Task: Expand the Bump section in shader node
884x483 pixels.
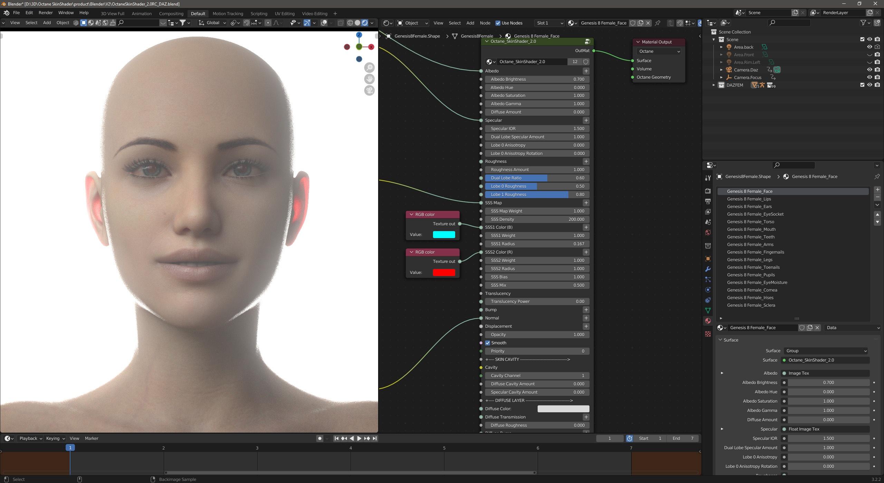Action: click(586, 309)
